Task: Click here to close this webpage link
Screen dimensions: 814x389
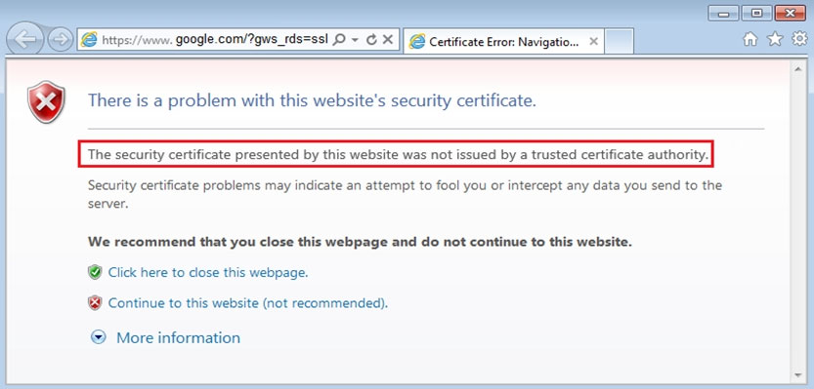Action: pyautogui.click(x=208, y=272)
